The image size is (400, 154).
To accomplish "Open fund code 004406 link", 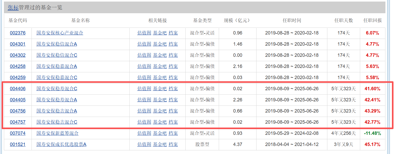I will (18, 89).
